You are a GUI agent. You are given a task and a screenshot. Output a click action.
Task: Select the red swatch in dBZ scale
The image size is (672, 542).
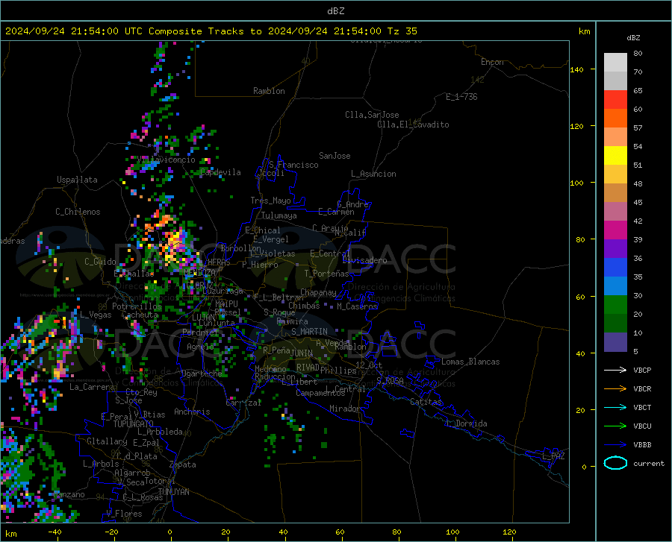tap(615, 100)
